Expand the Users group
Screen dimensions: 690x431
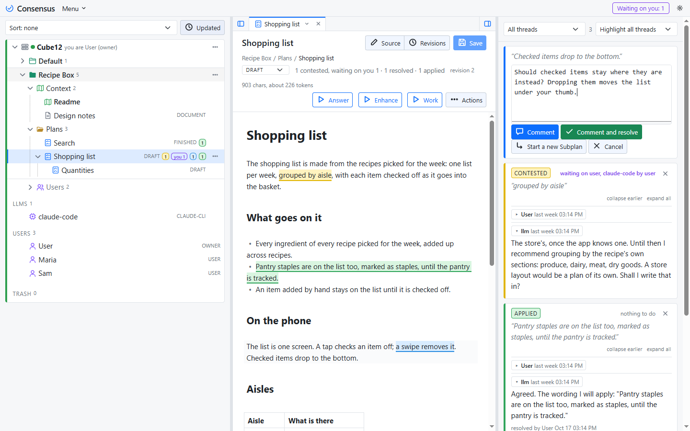click(x=30, y=187)
